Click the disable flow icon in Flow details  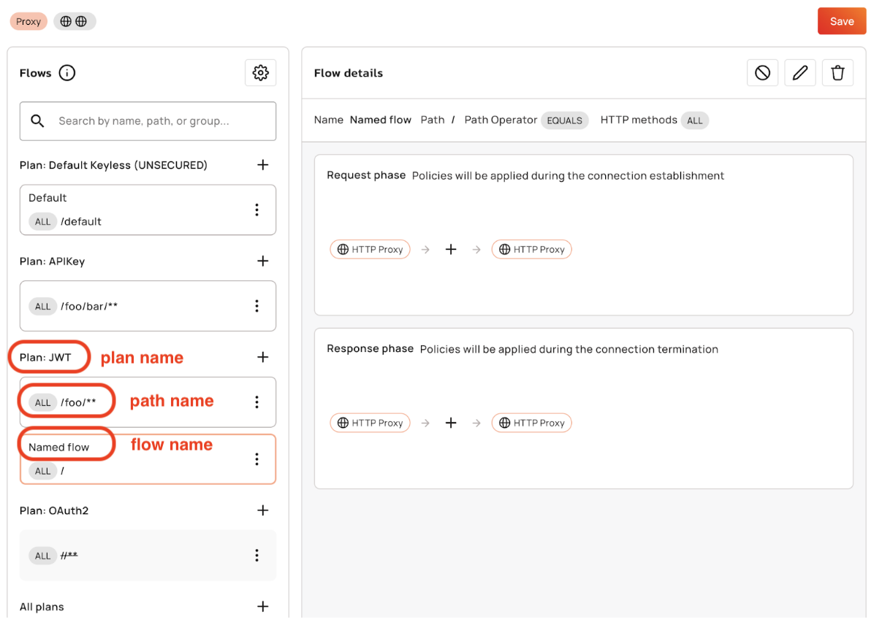[762, 73]
